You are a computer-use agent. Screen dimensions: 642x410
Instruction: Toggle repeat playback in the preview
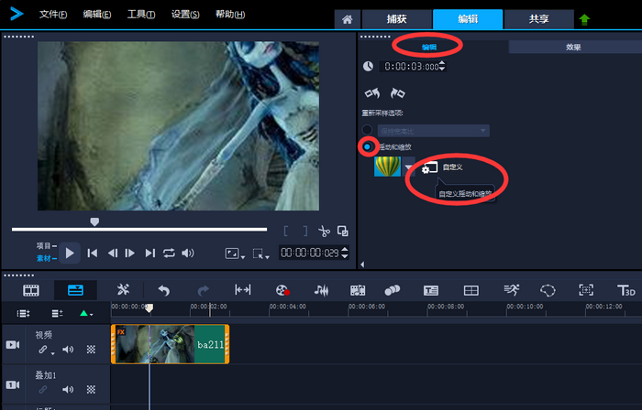click(169, 253)
